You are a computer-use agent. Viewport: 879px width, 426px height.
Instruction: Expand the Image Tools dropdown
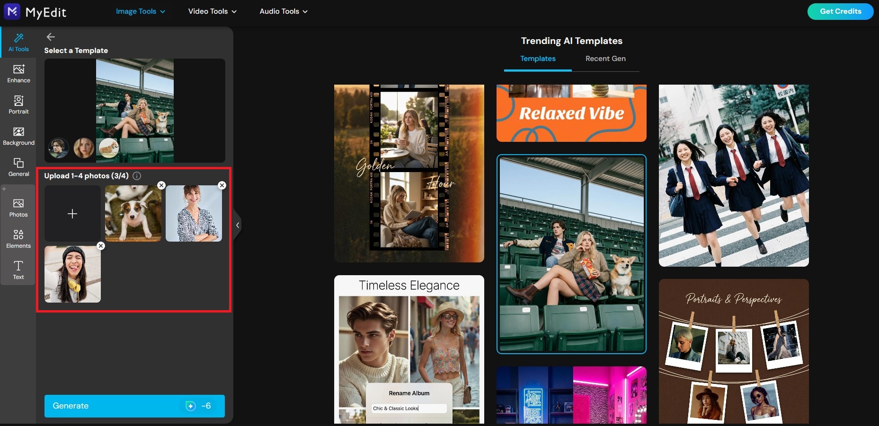point(140,11)
